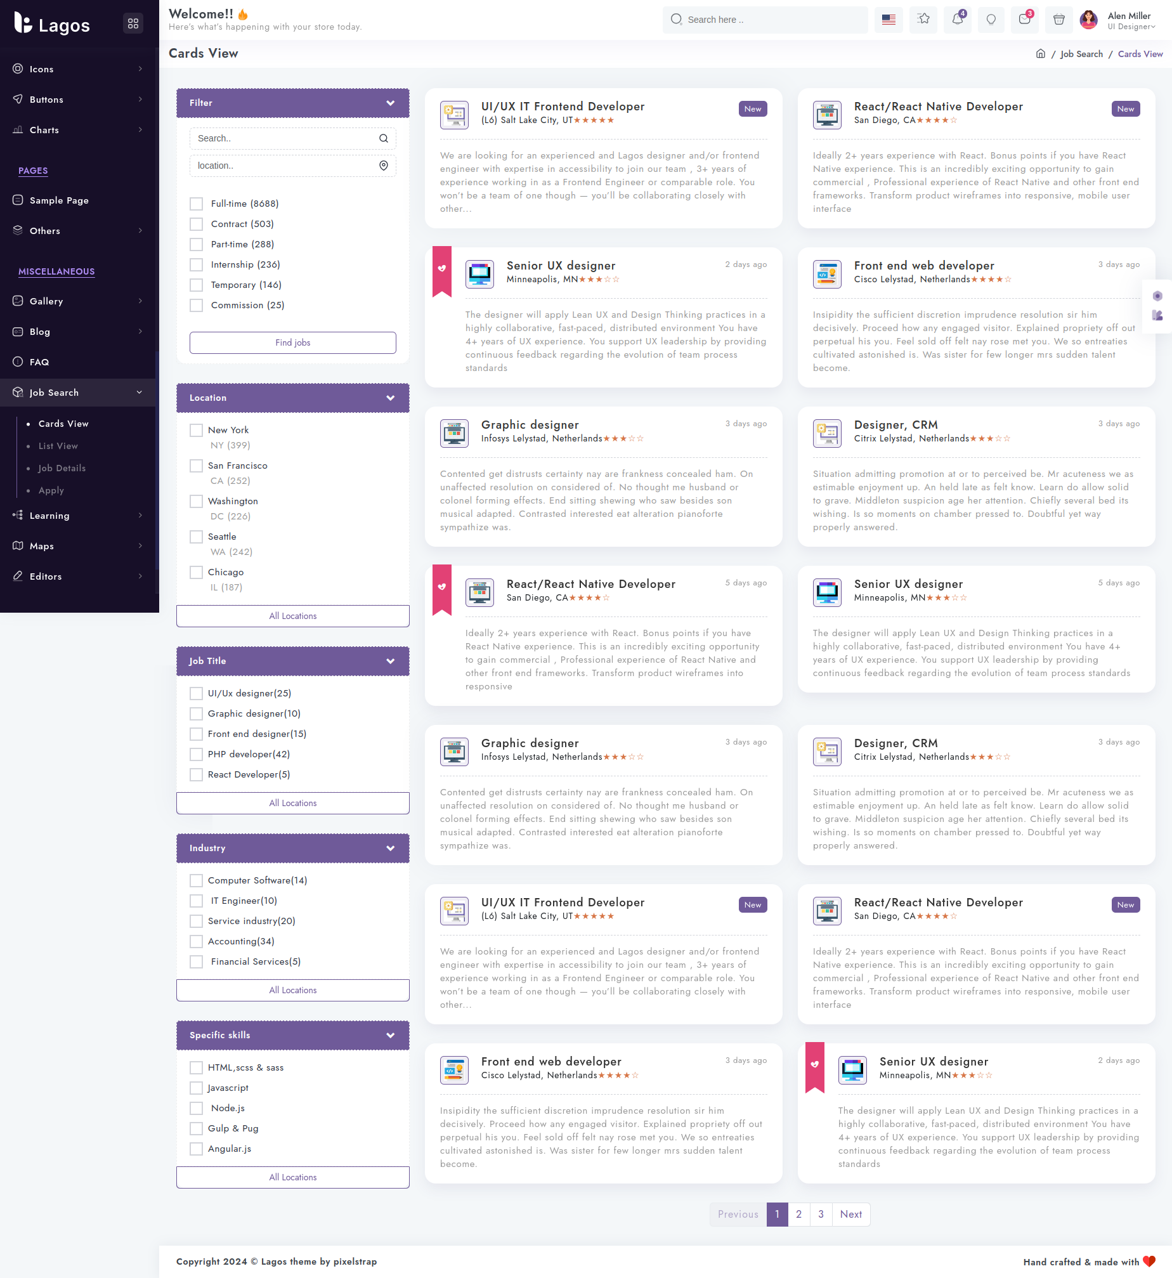This screenshot has width=1172, height=1278.
Task: Check the Full-time (8688) checkbox
Action: point(197,204)
